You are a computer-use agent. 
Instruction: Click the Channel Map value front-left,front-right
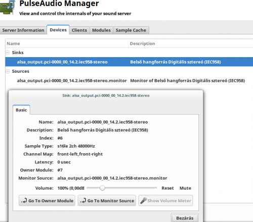click(x=80, y=154)
